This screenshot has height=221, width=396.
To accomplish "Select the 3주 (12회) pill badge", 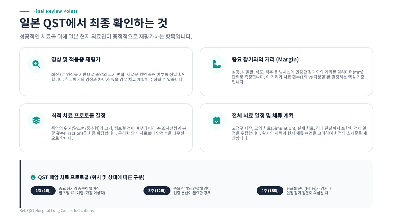I will click(157, 191).
